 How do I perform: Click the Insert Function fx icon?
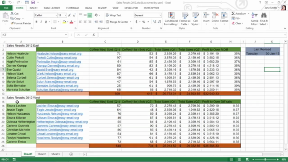[x=94, y=35]
